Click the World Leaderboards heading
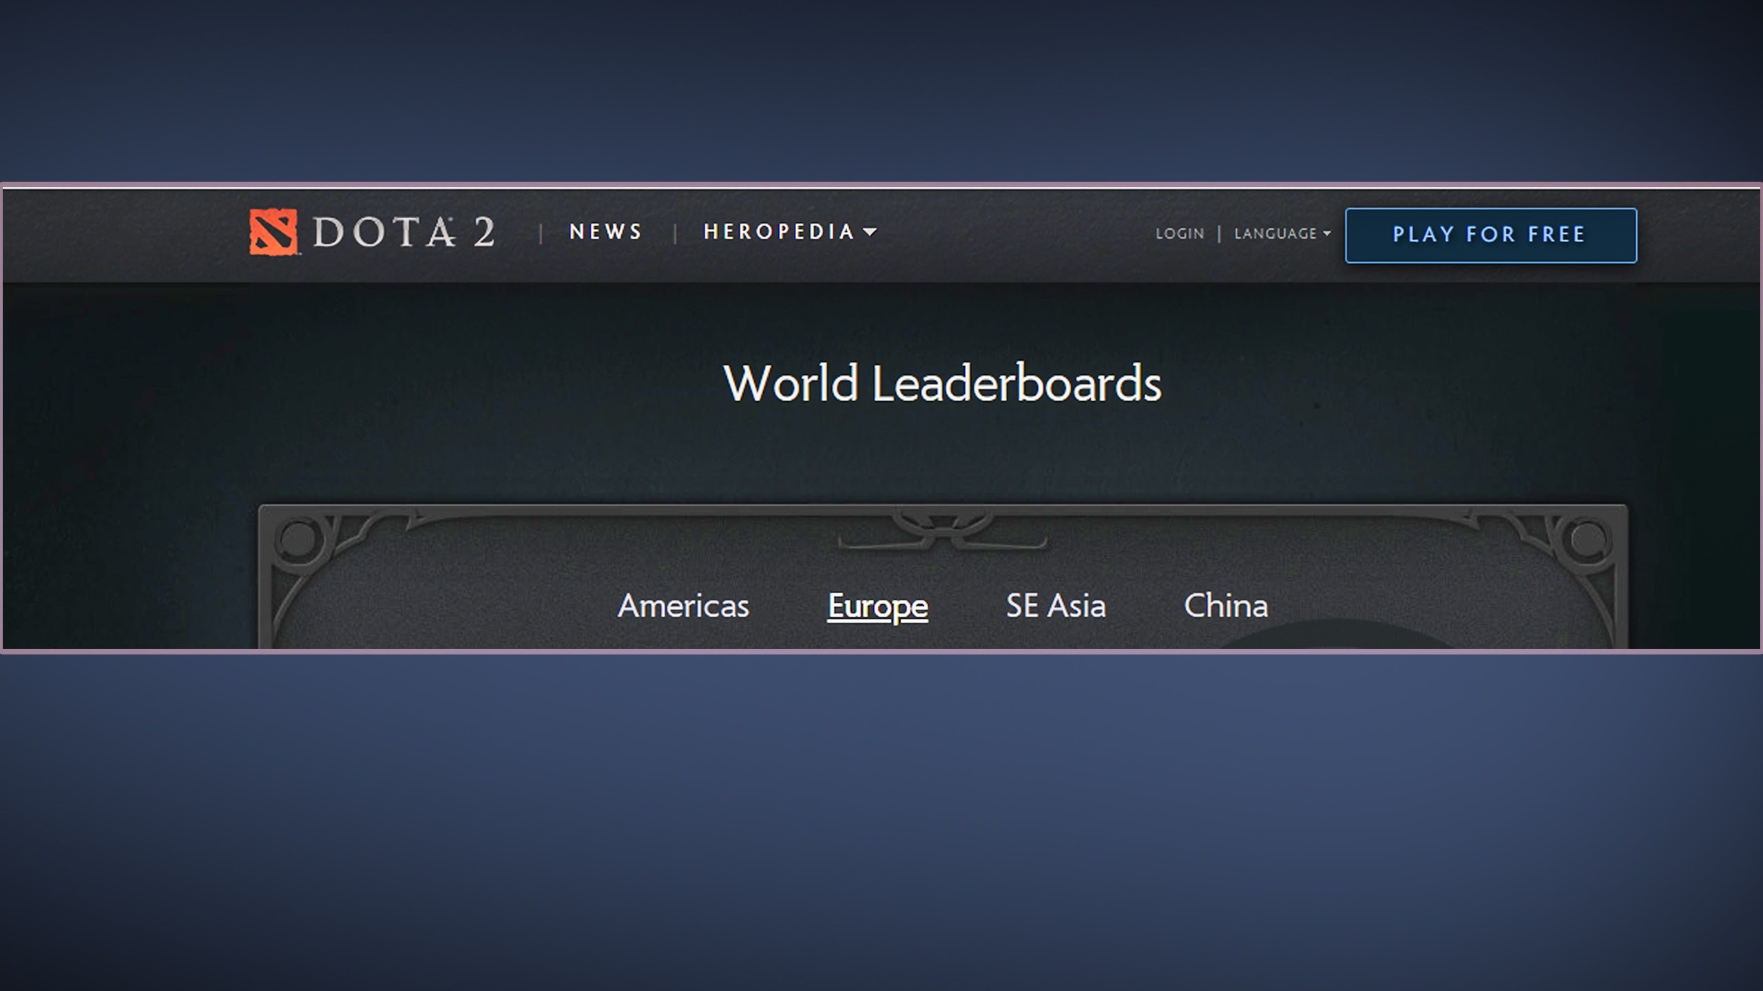This screenshot has width=1763, height=991. tap(942, 383)
